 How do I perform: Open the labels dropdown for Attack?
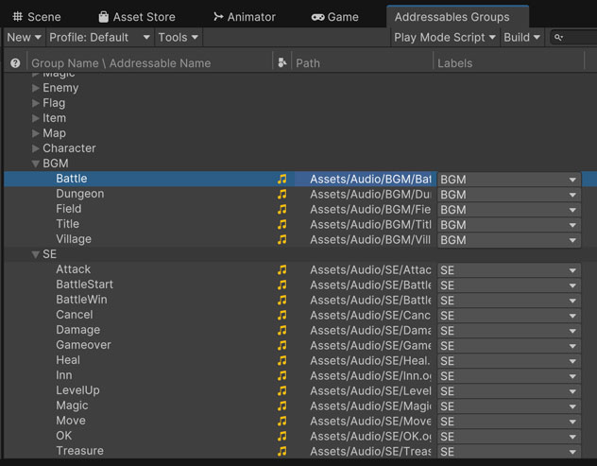pos(509,270)
